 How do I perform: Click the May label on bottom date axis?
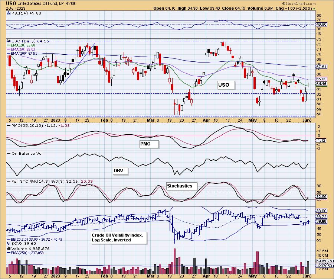[x=253, y=276]
